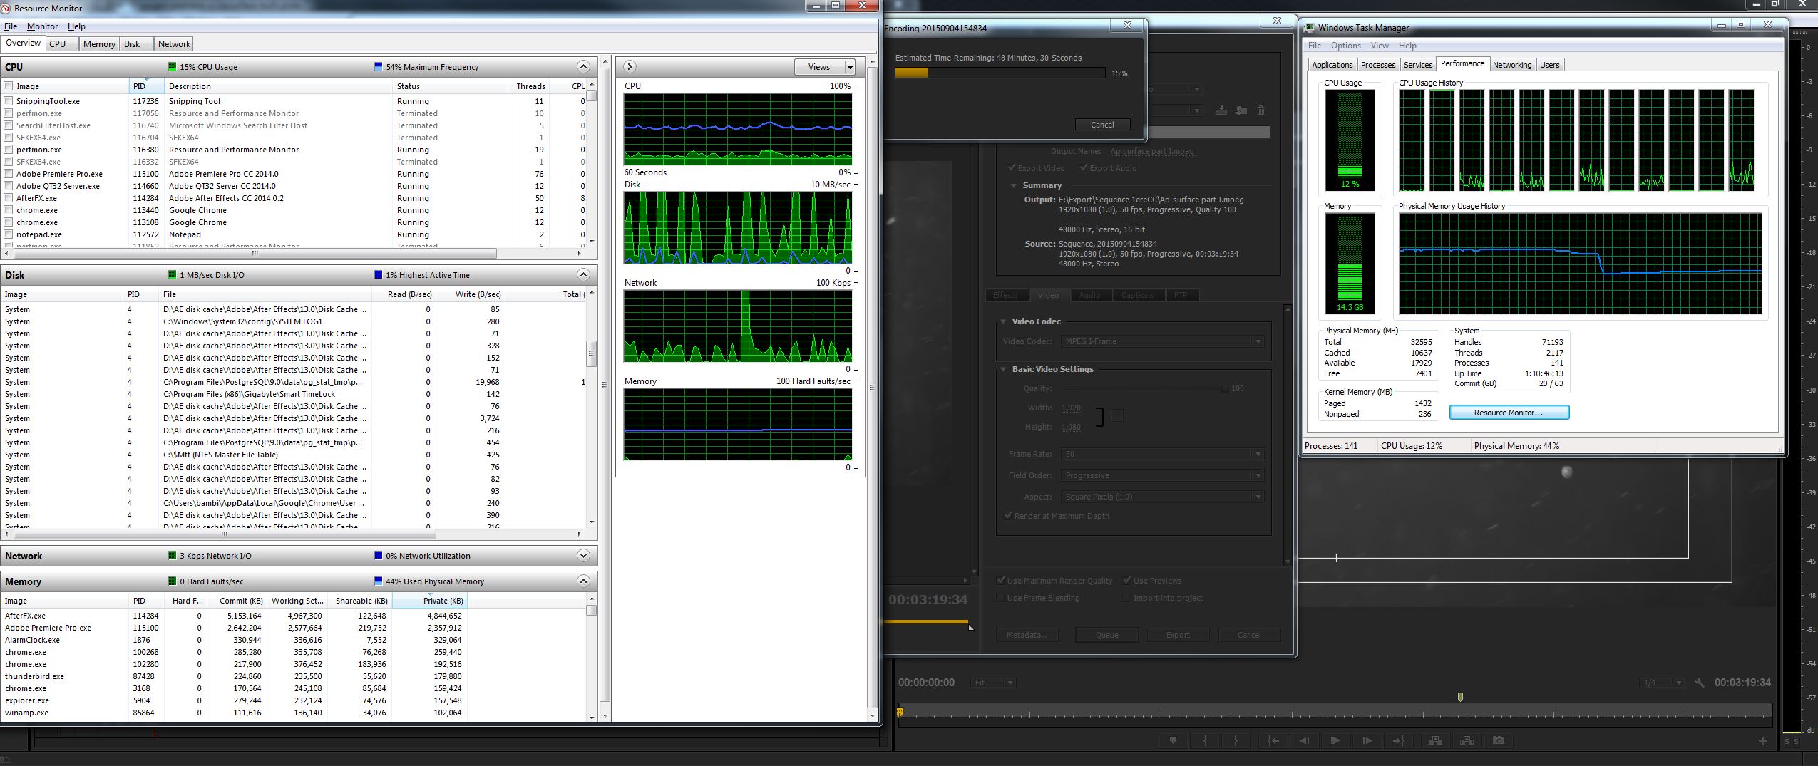The height and width of the screenshot is (766, 1818).
Task: Check the AfterFX.exe checkbox in CPU list
Action: (9, 198)
